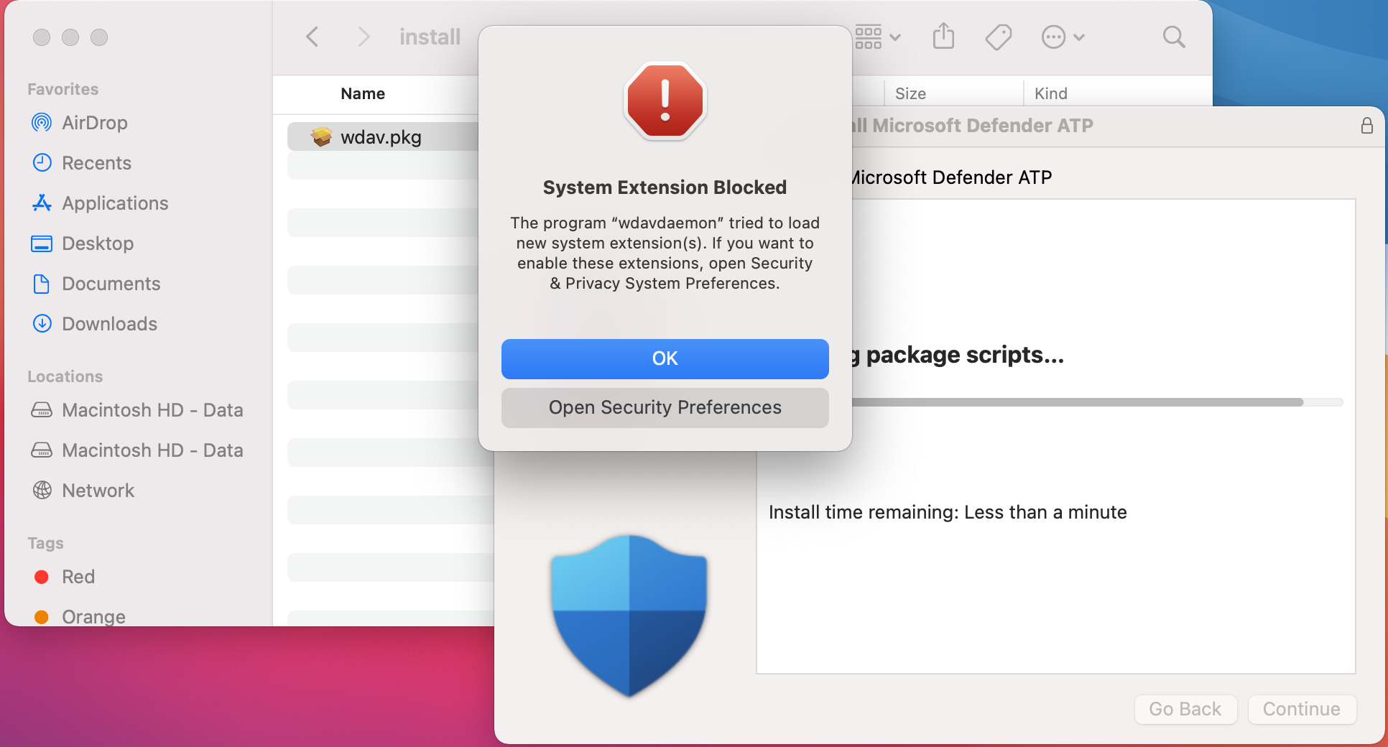Image resolution: width=1388 pixels, height=747 pixels.
Task: Click the Go Back installer button
Action: [1185, 709]
